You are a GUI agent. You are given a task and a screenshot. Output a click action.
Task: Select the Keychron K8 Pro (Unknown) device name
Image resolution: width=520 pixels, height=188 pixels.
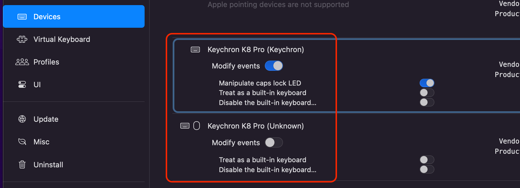[255, 126]
